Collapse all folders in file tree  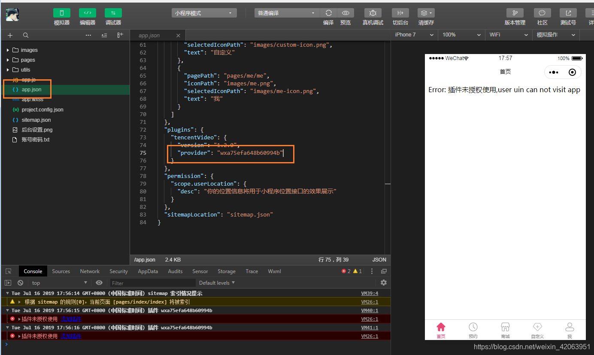coord(104,35)
